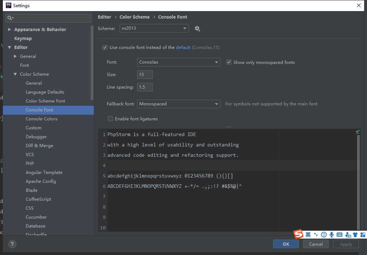Open the Sogou soft keyboard icon
This screenshot has width=367, height=255.
pos(340,235)
